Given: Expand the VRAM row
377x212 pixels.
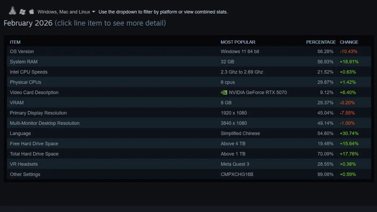Looking at the screenshot, I should point(16,103).
